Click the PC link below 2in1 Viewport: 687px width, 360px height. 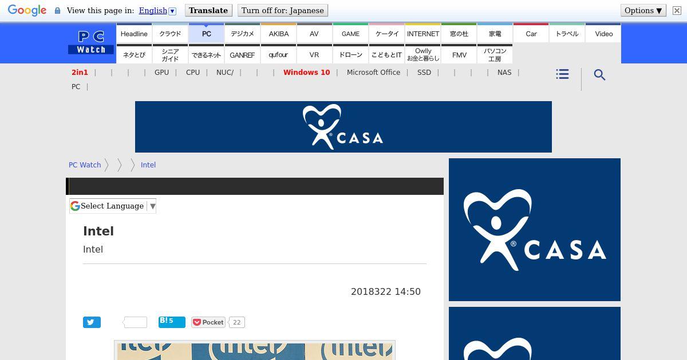76,87
